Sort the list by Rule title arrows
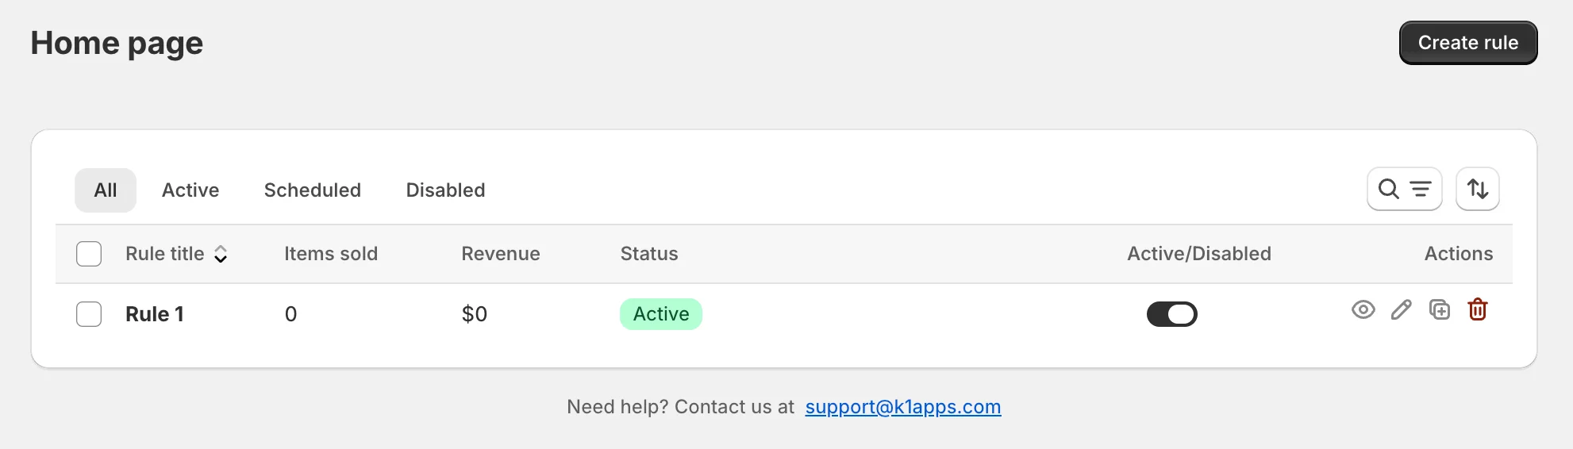 (221, 254)
